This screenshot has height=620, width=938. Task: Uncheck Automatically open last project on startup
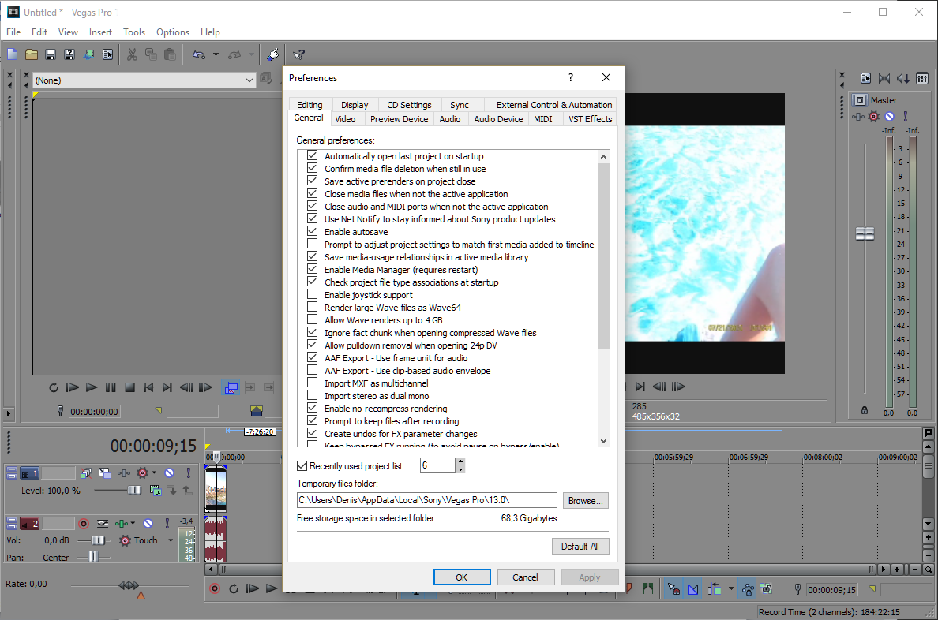click(x=312, y=155)
